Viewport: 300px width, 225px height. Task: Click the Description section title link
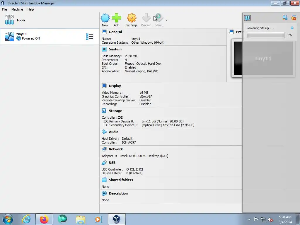(x=118, y=193)
